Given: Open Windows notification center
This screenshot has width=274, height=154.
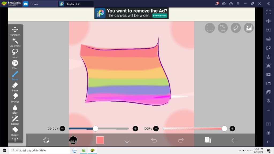Looking at the screenshot, I should (269, 150).
